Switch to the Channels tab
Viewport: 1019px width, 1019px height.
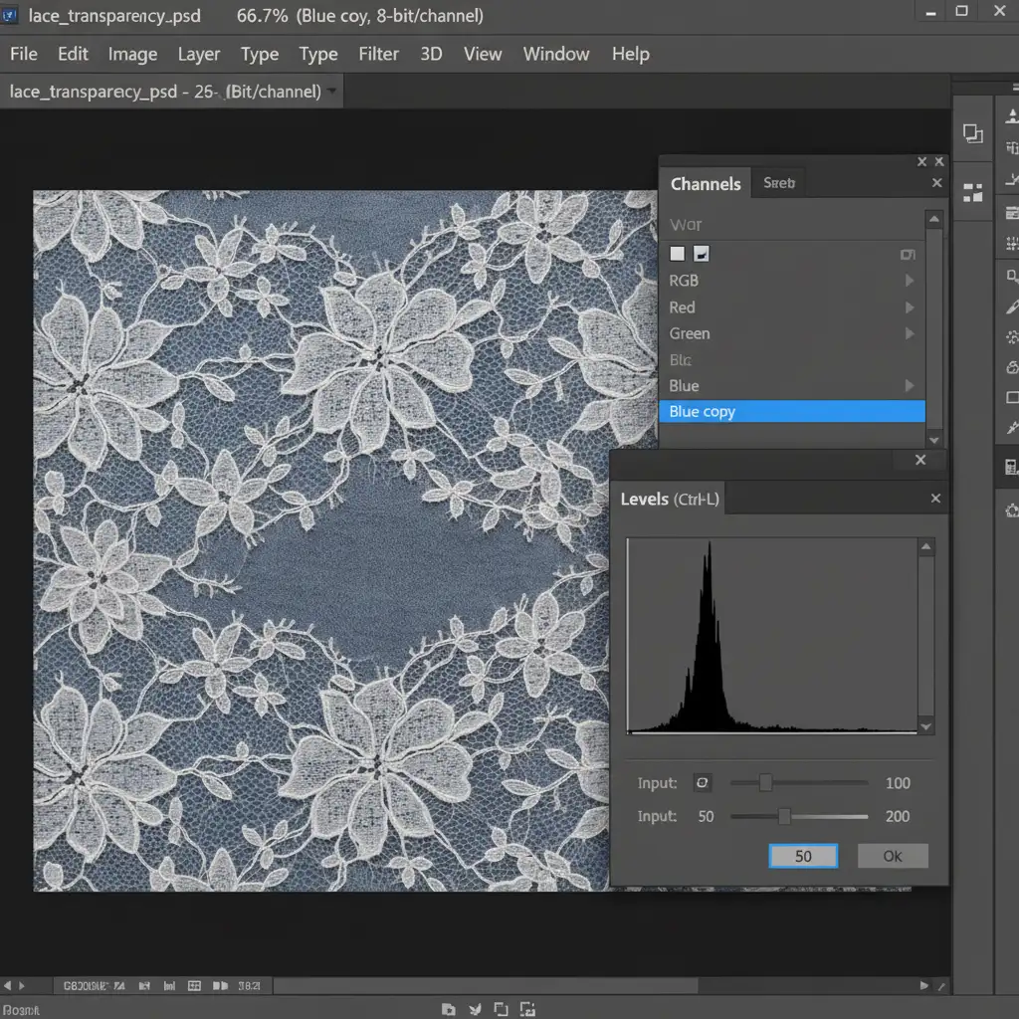705,184
